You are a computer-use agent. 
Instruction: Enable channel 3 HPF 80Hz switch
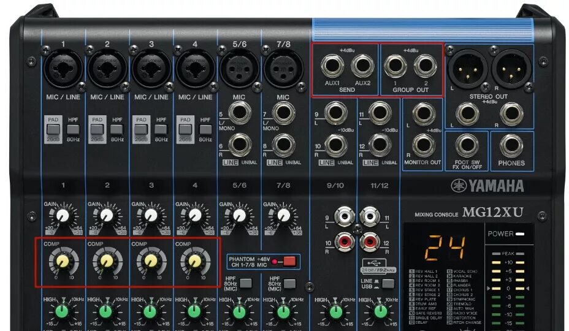161,129
